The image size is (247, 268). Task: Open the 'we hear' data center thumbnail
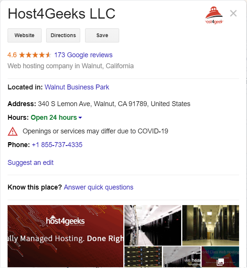tap(182, 257)
